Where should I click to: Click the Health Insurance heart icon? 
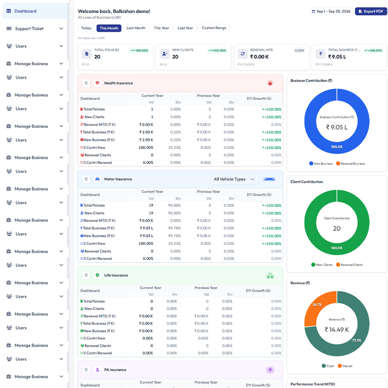pos(97,83)
